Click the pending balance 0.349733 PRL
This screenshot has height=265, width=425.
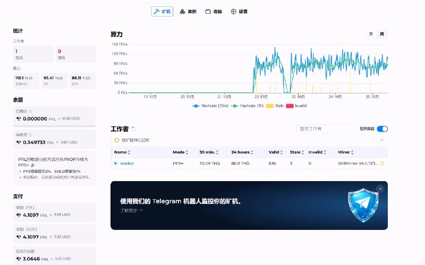click(x=35, y=142)
